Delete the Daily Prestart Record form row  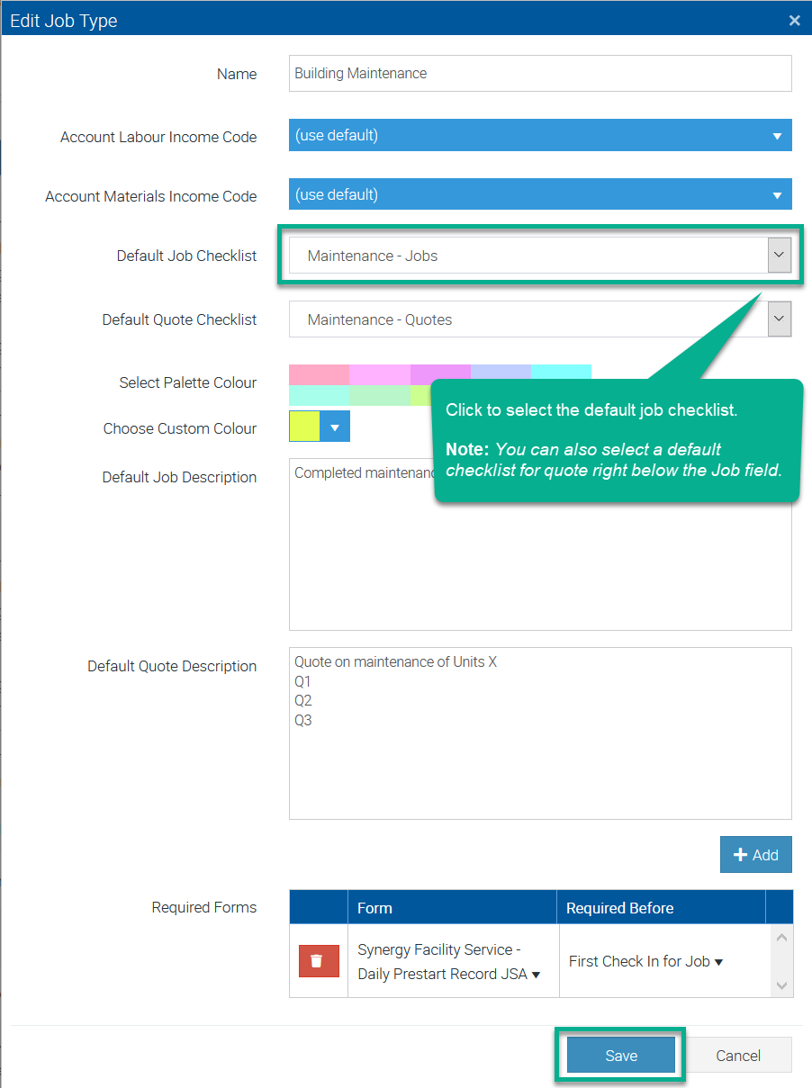[319, 960]
